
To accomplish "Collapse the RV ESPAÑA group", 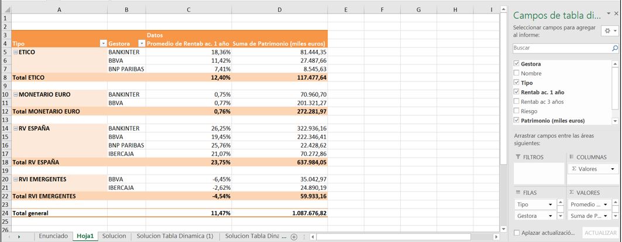I will (x=16, y=128).
